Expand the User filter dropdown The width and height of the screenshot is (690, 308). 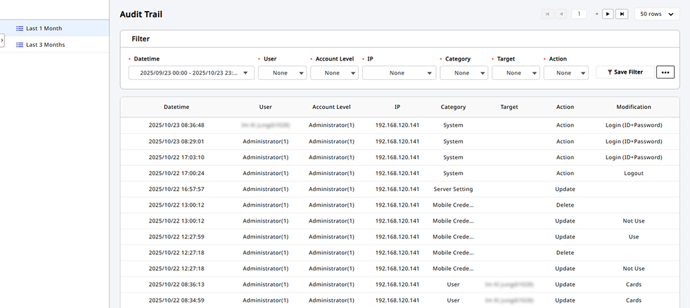282,73
